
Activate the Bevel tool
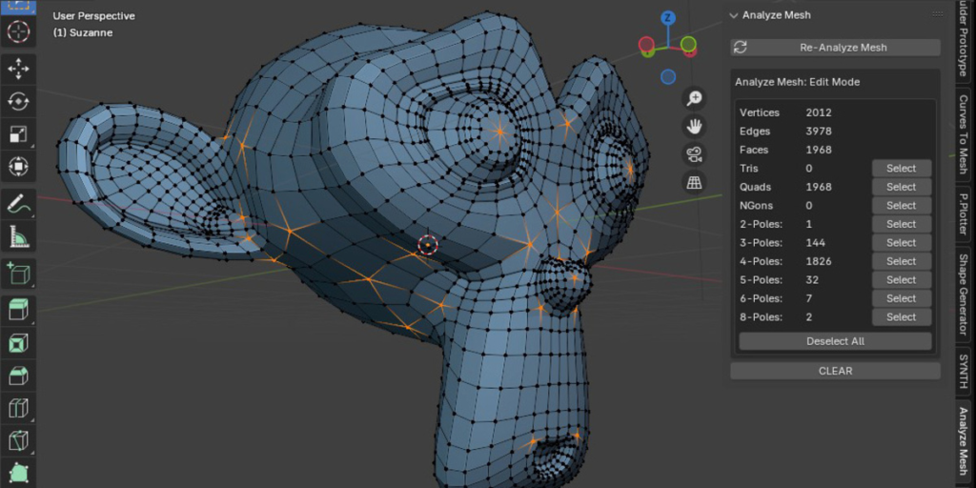18,376
